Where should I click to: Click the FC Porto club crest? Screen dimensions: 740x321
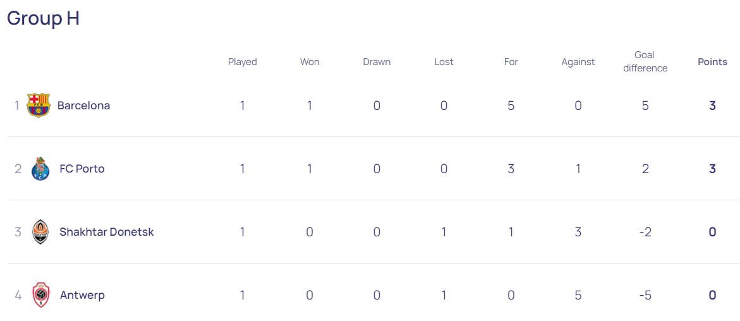(x=40, y=169)
